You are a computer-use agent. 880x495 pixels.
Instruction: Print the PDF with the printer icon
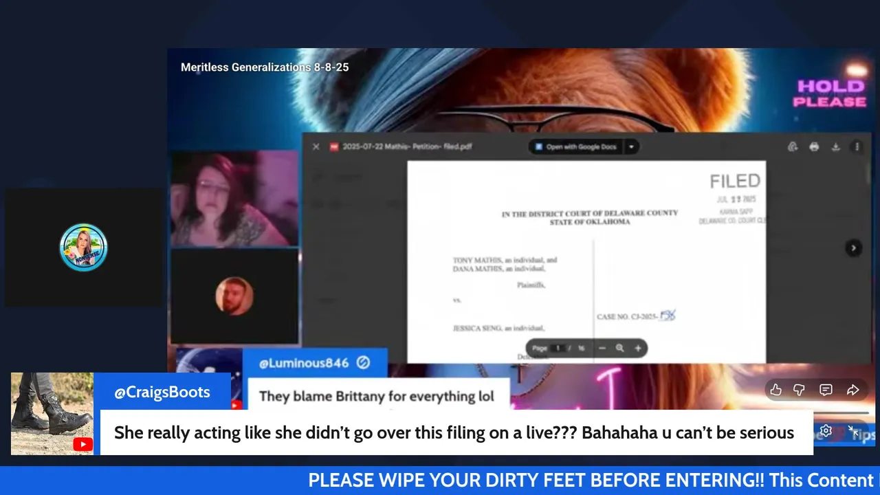pyautogui.click(x=814, y=146)
